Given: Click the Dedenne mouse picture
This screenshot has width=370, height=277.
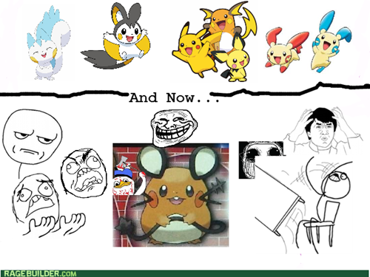Looking at the screenshot, I should pos(171,195).
